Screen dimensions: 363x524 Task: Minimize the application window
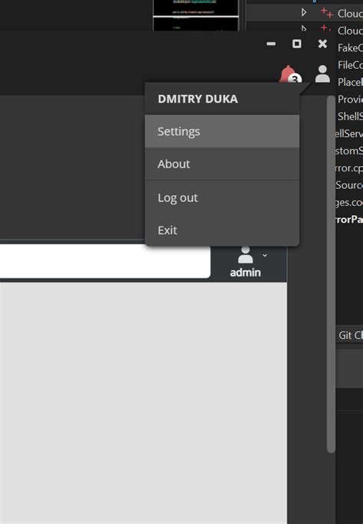pos(271,44)
